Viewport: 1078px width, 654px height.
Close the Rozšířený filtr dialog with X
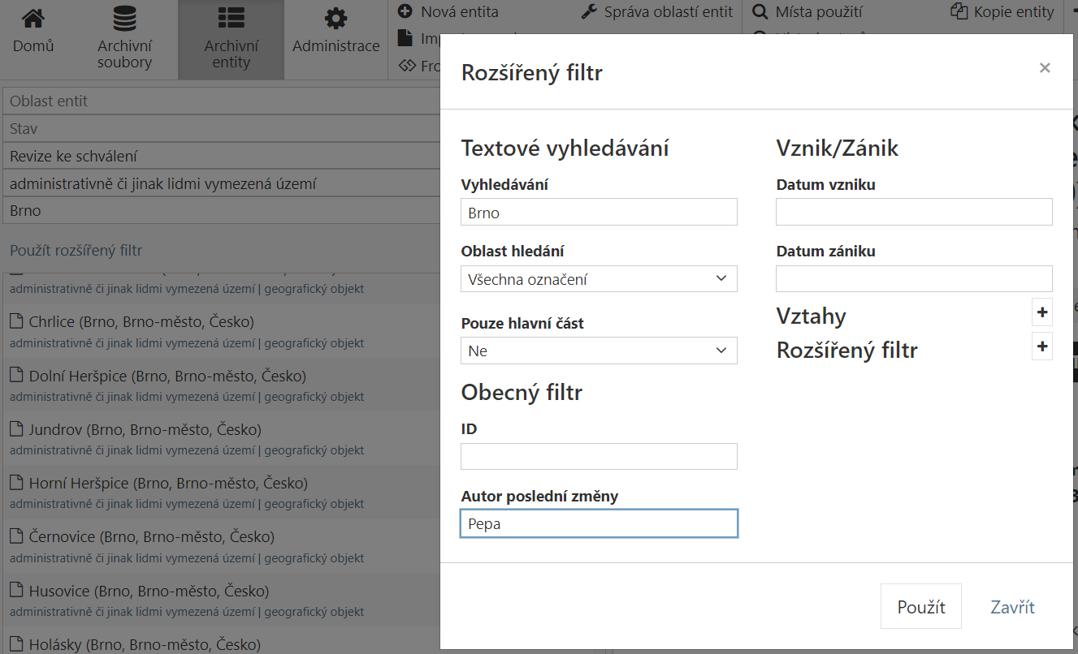pos(1045,68)
